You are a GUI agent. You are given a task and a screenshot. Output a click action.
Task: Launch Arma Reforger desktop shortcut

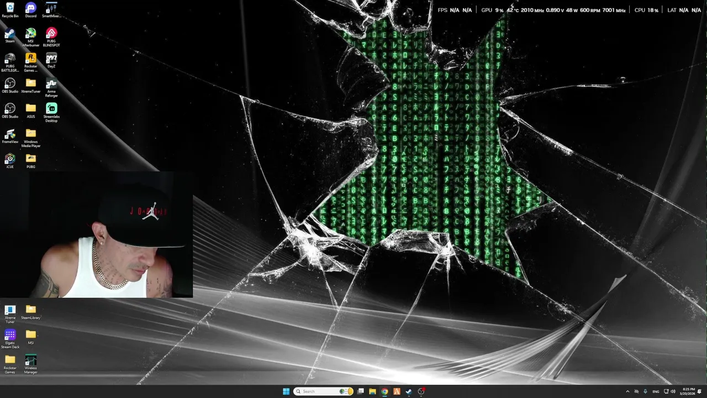click(51, 87)
